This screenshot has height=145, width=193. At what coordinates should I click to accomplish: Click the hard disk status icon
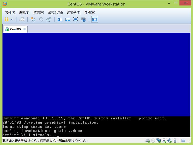coord(148,141)
